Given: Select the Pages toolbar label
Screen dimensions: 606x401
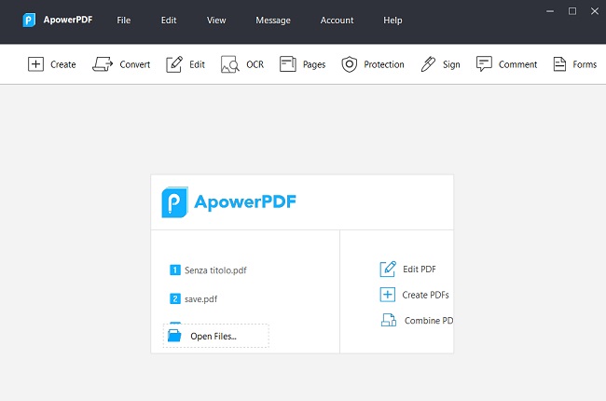Looking at the screenshot, I should (x=314, y=64).
